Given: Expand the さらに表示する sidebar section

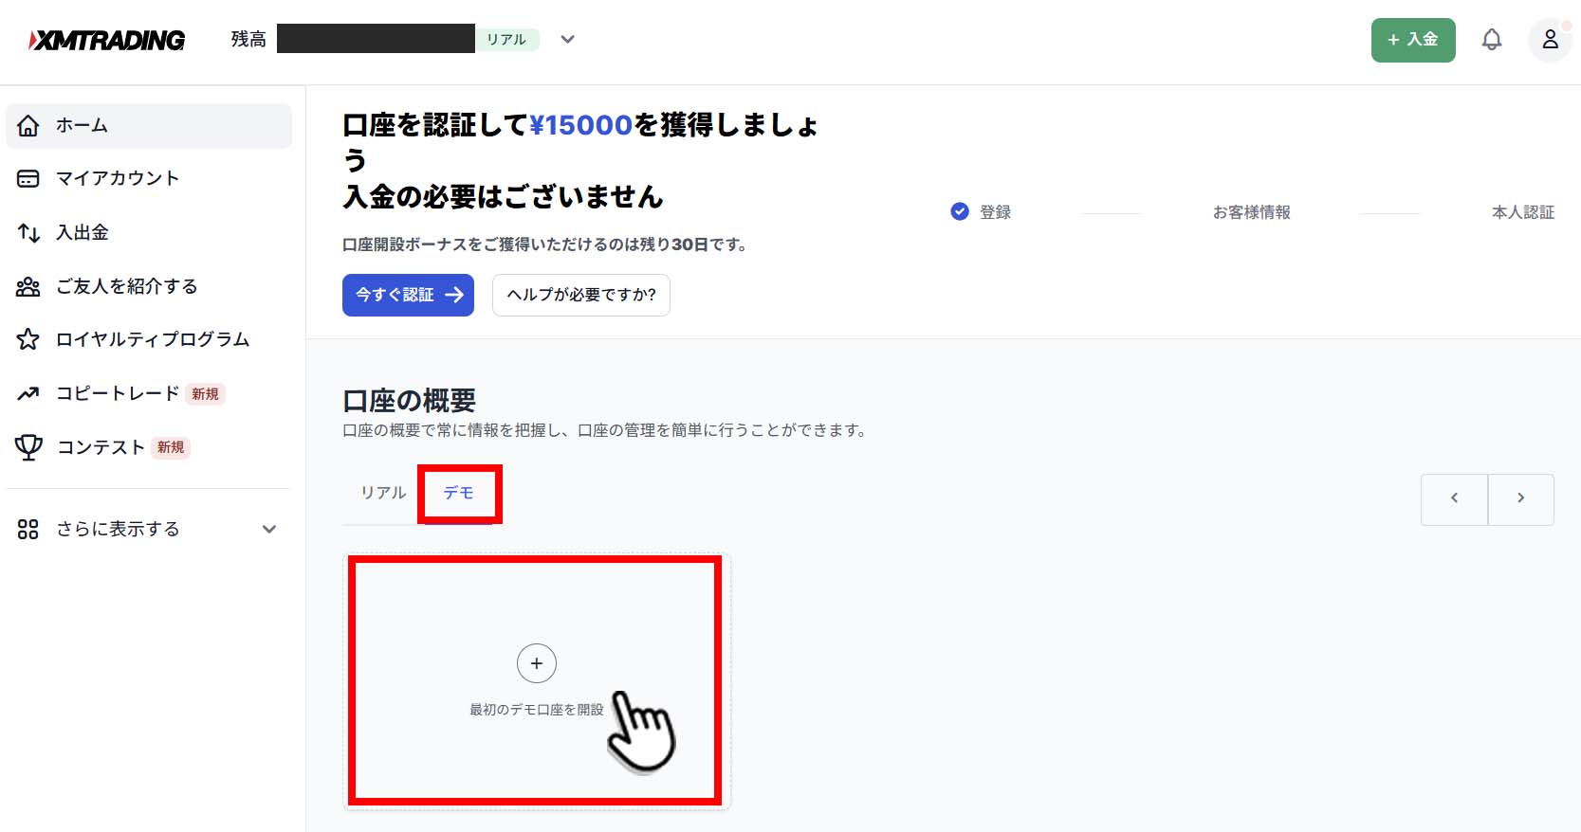Looking at the screenshot, I should [x=269, y=529].
